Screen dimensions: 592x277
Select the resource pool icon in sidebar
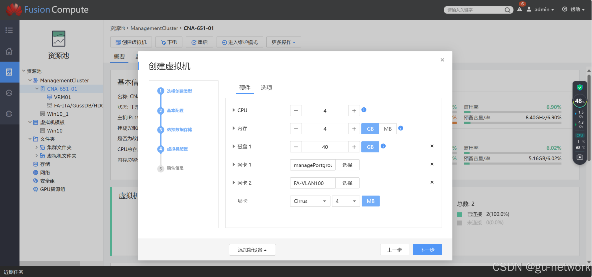(9, 72)
